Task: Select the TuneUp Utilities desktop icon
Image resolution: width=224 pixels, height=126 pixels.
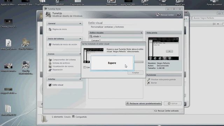Action: [26, 44]
